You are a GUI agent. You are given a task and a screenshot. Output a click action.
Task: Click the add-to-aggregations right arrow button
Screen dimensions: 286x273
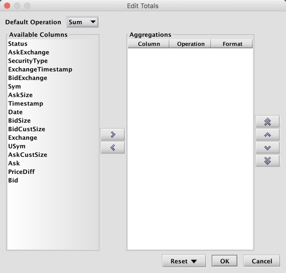(113, 135)
